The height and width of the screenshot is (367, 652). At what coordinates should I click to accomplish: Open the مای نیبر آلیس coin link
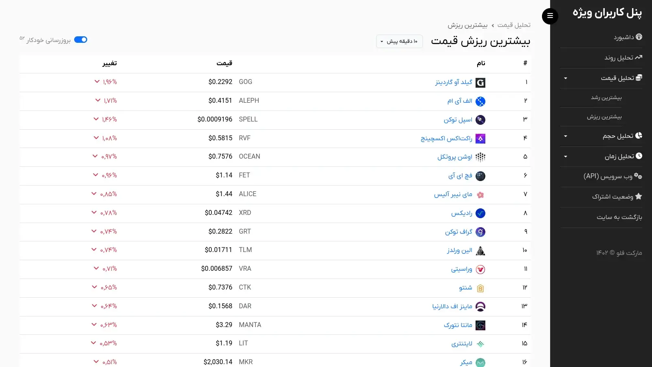tap(453, 195)
